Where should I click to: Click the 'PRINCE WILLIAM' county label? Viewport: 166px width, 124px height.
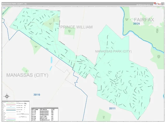click(76, 27)
